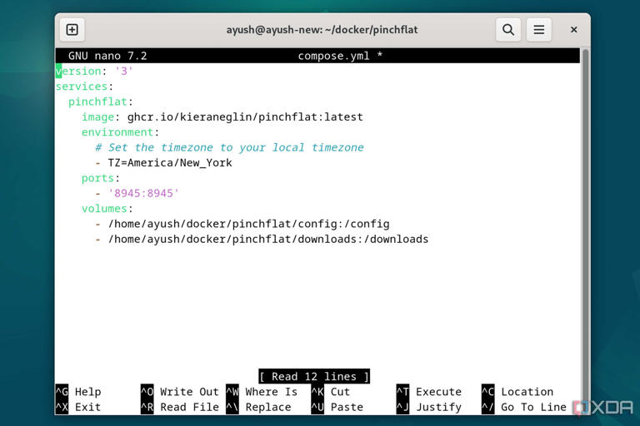Click the ^/ Go To Line shortcut
This screenshot has width=640, height=426.
click(x=524, y=407)
